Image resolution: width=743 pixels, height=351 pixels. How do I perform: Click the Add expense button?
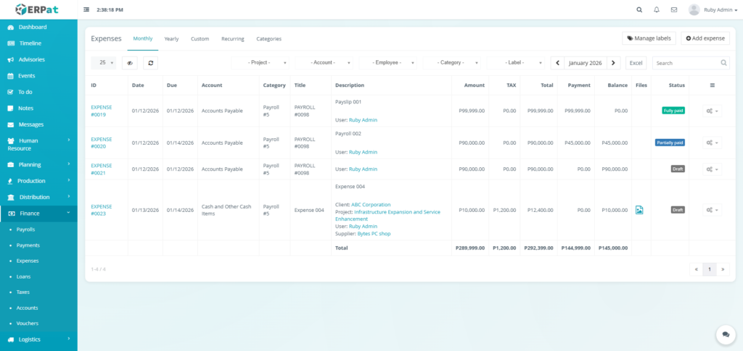coord(705,38)
